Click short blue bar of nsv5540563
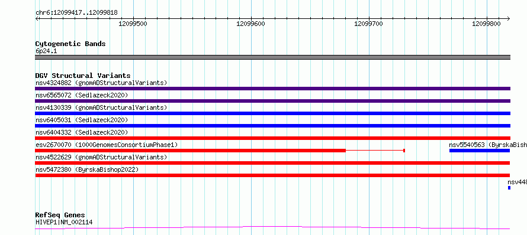 click(x=480, y=151)
